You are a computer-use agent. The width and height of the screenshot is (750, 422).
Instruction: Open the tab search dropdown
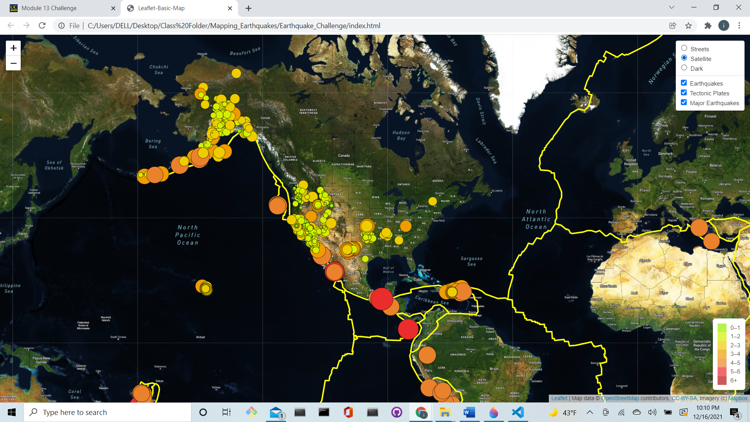(x=671, y=7)
